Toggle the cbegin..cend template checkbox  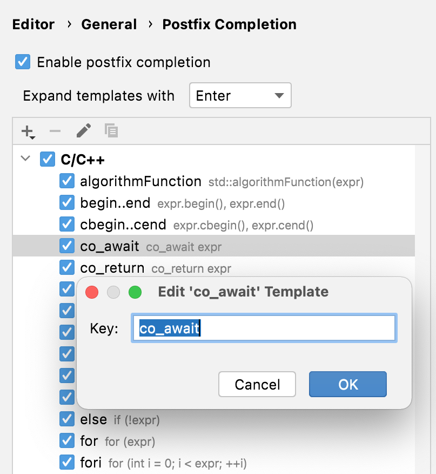(67, 224)
